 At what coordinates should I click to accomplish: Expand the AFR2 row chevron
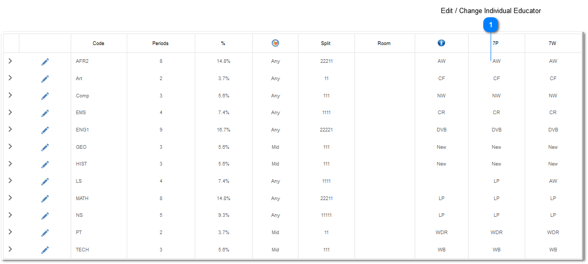pos(10,61)
